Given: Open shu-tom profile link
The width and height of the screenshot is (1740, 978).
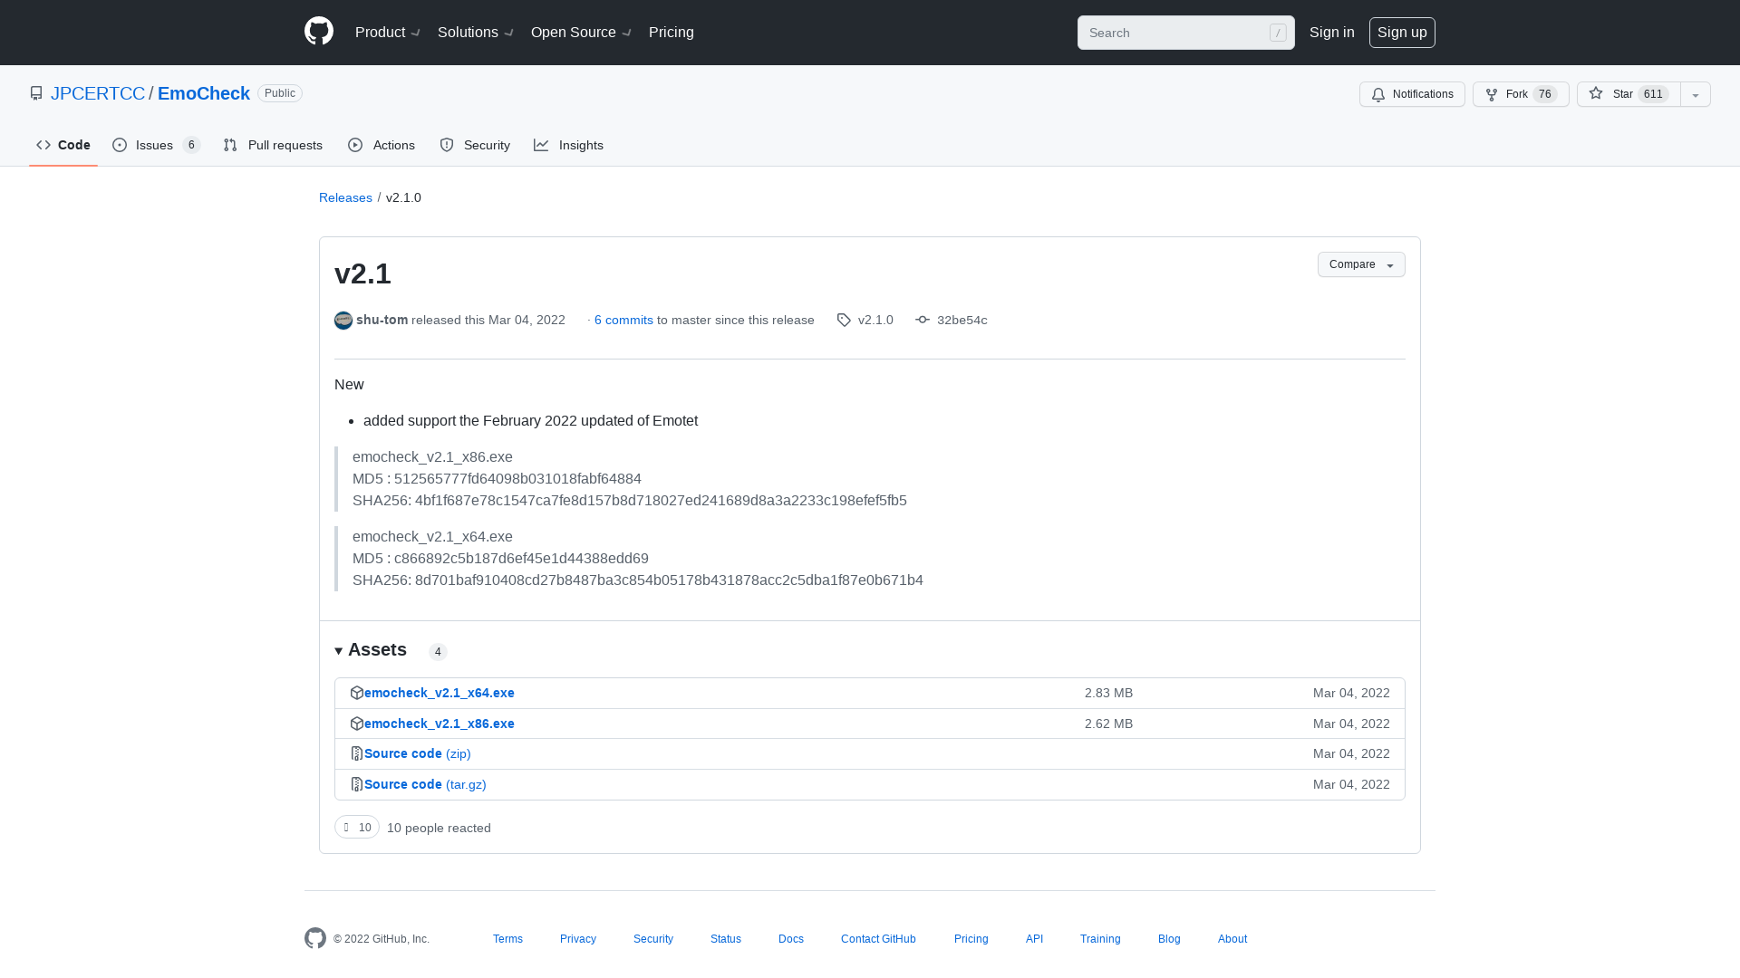Looking at the screenshot, I should click(x=382, y=320).
